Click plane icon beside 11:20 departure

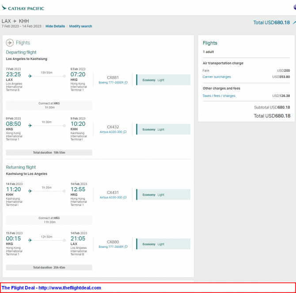click(x=30, y=191)
